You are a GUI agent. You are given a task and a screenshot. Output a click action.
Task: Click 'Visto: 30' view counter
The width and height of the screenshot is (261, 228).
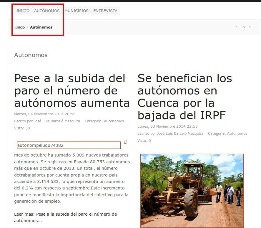coord(22,128)
